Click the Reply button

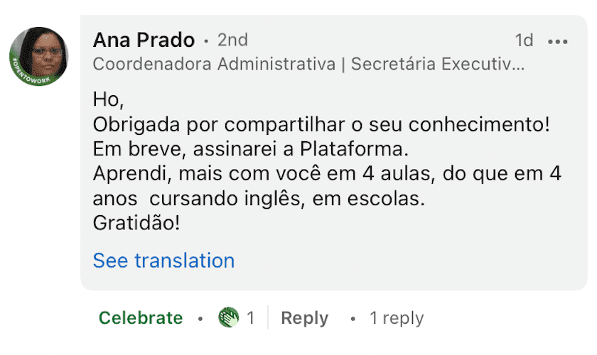(305, 318)
